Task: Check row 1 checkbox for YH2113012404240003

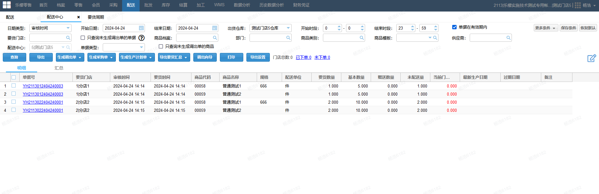Action: (13, 85)
